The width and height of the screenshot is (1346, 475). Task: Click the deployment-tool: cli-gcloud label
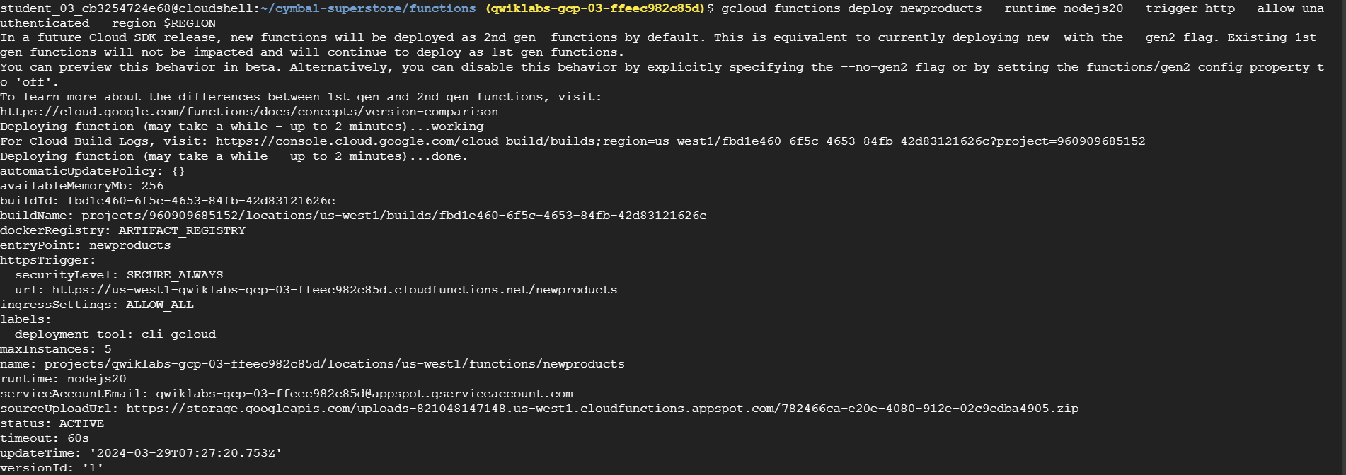[115, 334]
